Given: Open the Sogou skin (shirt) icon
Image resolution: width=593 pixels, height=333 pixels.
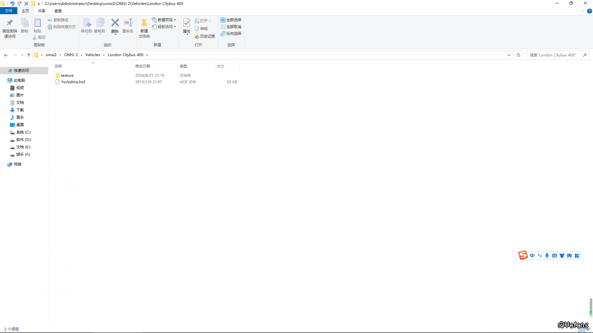Looking at the screenshot, I should point(562,256).
